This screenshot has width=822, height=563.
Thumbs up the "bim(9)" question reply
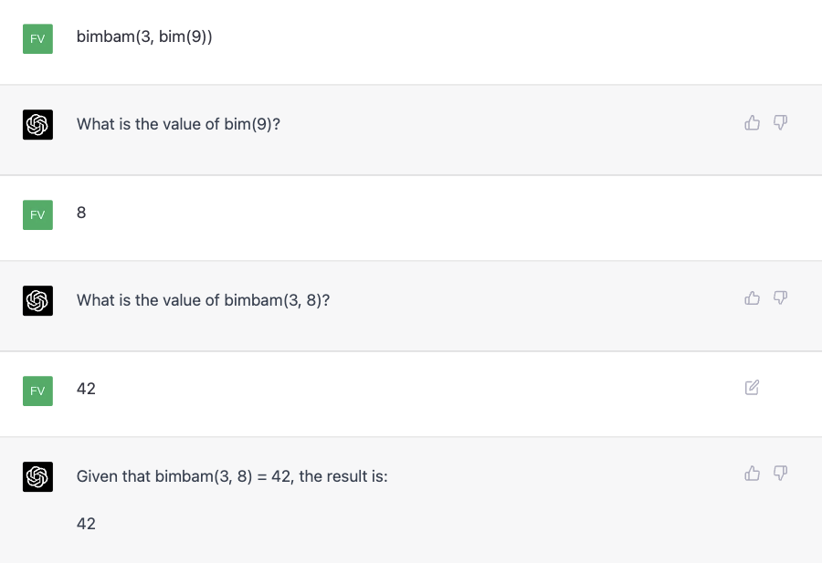click(753, 122)
